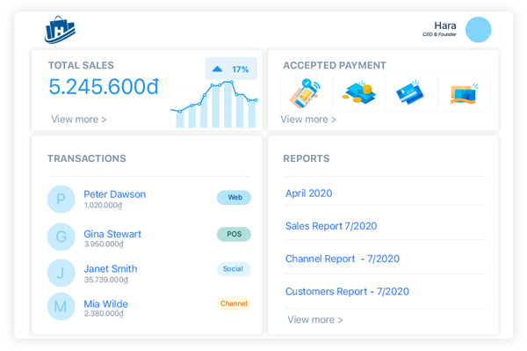Viewport: 527px width, 351px height.
Task: Click the ACCEPTED PAYMENT heading
Action: point(335,65)
